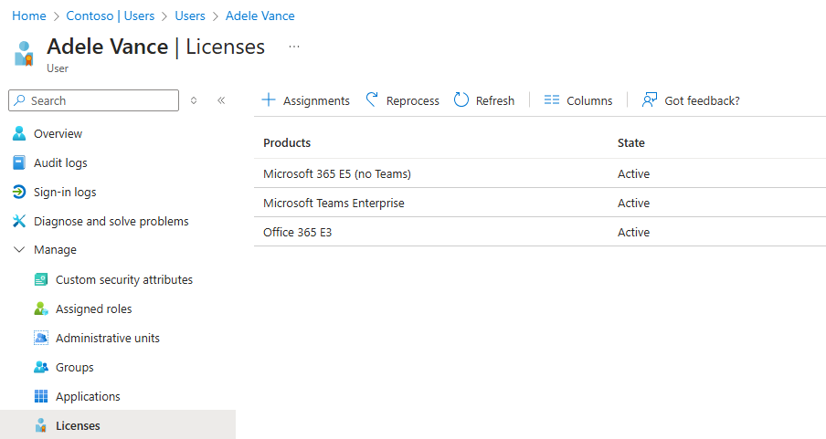Click the Groups people icon
This screenshot has height=439, width=826.
[41, 367]
